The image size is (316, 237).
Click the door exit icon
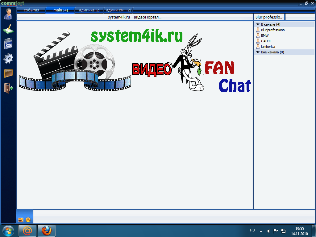(x=8, y=88)
